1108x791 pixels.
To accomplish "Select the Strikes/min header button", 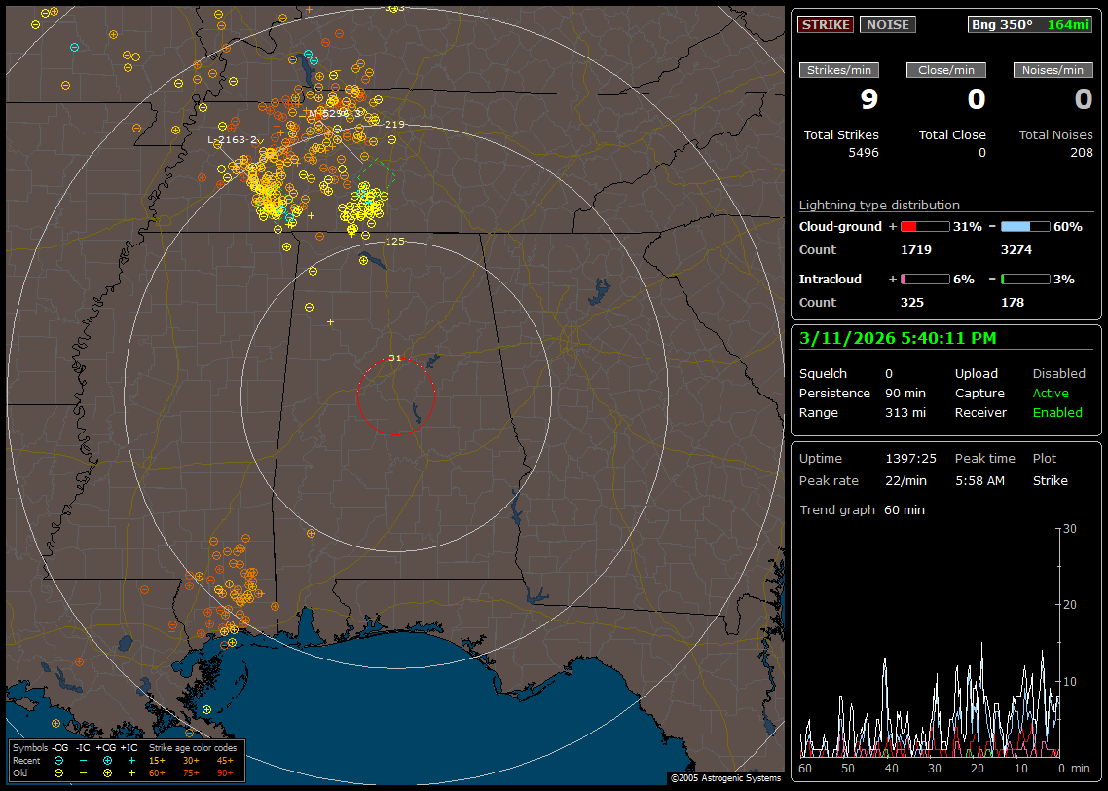I will pos(839,70).
